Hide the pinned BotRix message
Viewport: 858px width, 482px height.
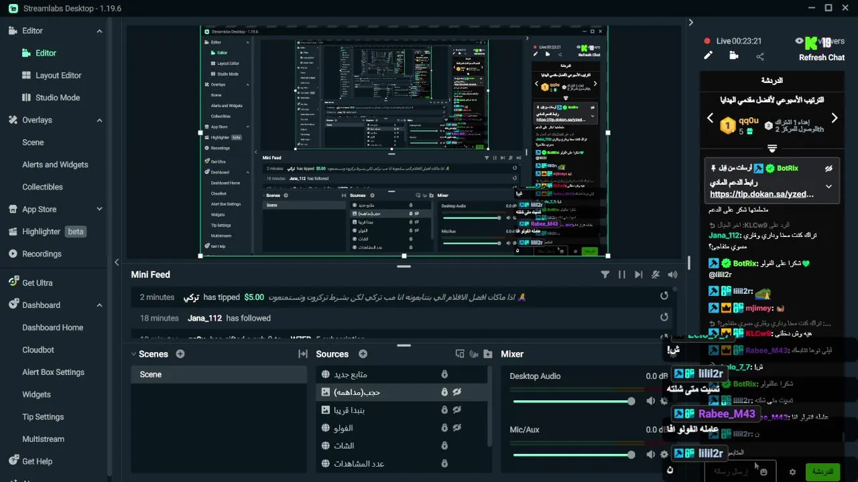coord(829,168)
